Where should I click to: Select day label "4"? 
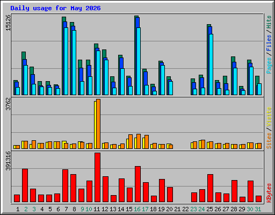[42, 209]
